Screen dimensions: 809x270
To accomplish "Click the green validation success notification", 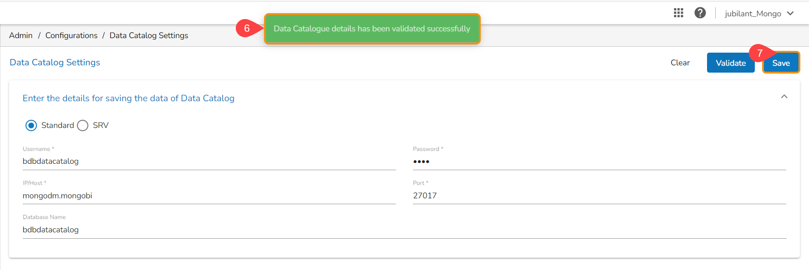I will pyautogui.click(x=372, y=29).
